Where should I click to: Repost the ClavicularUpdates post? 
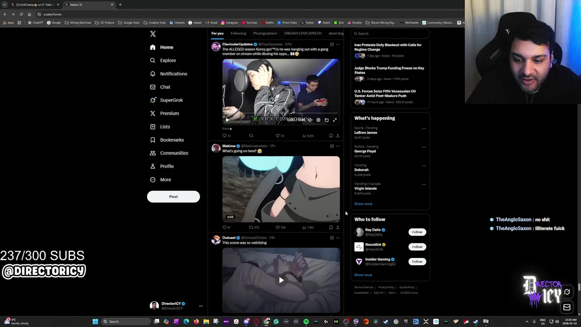click(251, 135)
